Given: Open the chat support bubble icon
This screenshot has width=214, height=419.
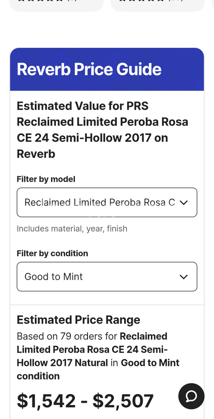Looking at the screenshot, I should pyautogui.click(x=191, y=396).
